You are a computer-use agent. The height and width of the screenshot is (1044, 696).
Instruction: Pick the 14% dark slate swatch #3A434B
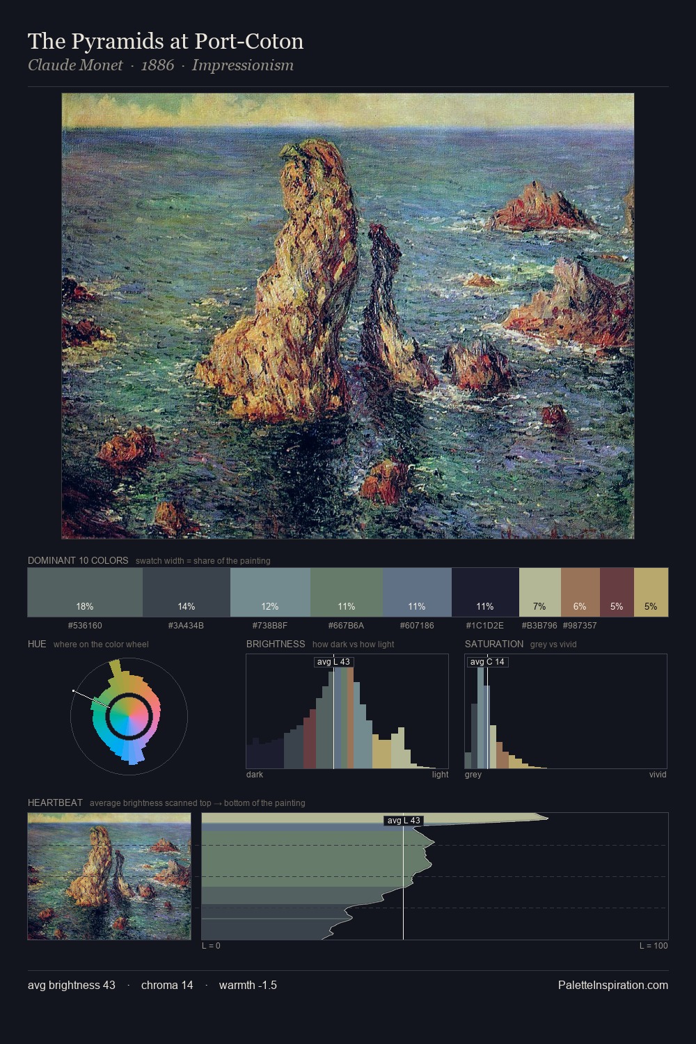click(x=187, y=592)
